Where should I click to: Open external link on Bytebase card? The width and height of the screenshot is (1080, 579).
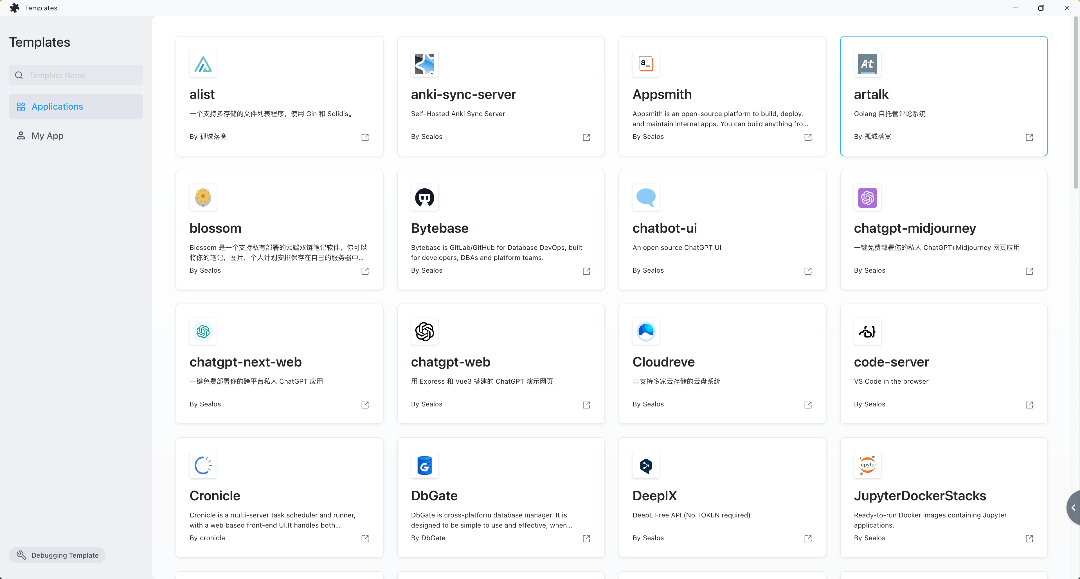586,271
